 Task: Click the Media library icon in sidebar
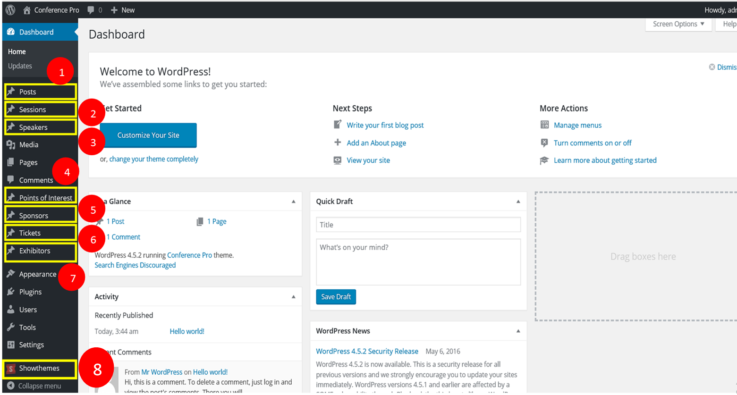click(11, 145)
